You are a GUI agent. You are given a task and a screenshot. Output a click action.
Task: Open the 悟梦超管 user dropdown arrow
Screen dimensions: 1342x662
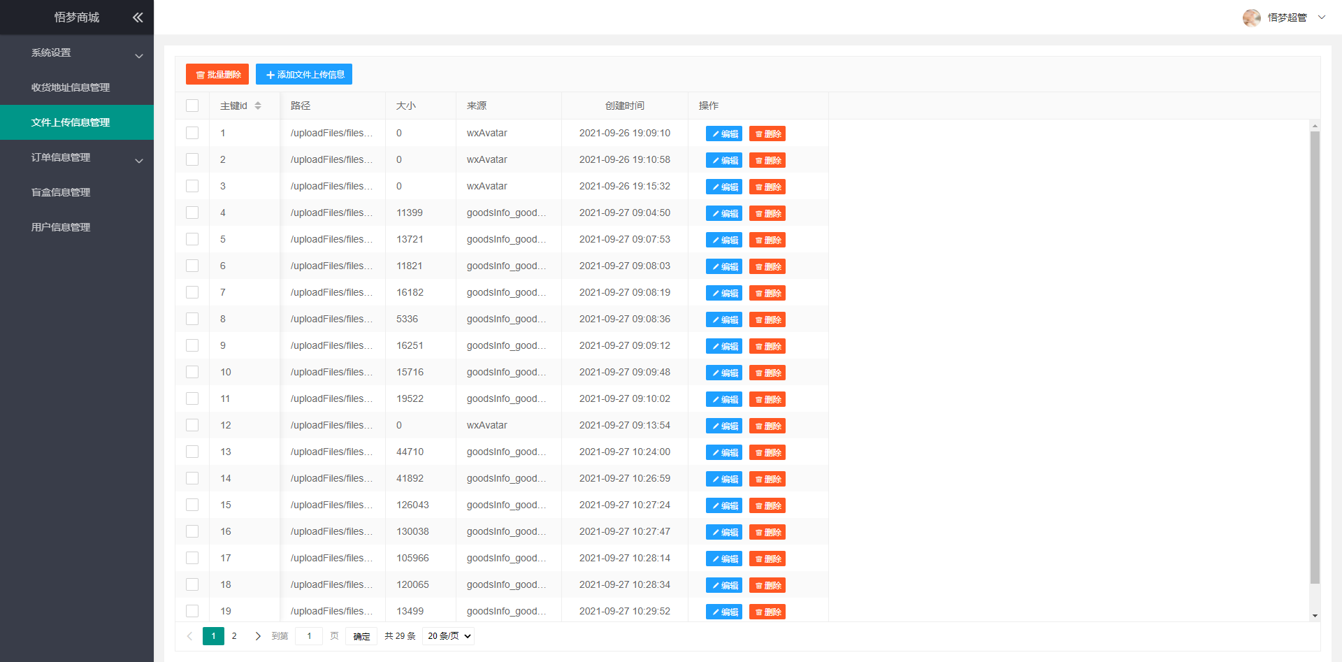[x=1321, y=17]
